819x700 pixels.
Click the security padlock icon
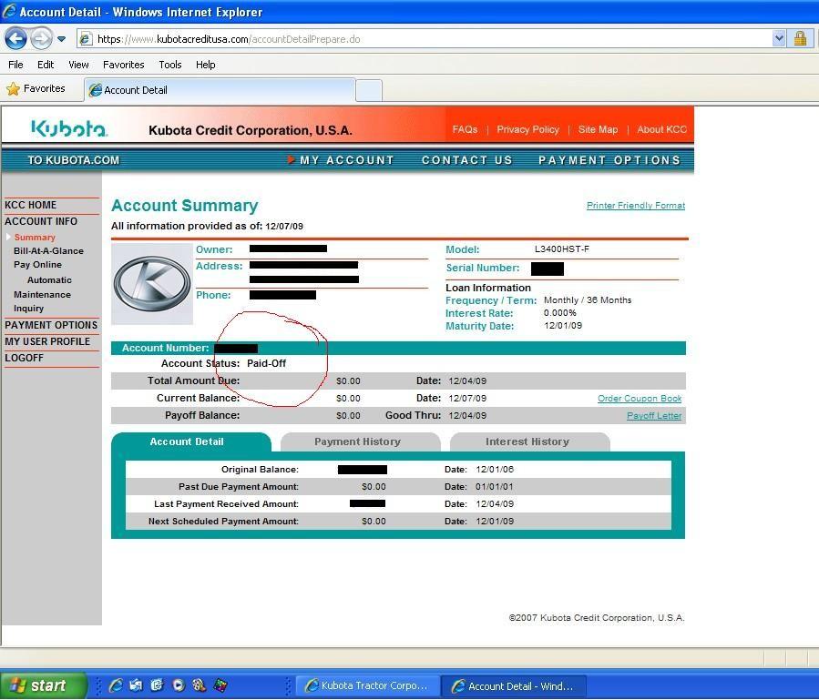click(x=800, y=38)
